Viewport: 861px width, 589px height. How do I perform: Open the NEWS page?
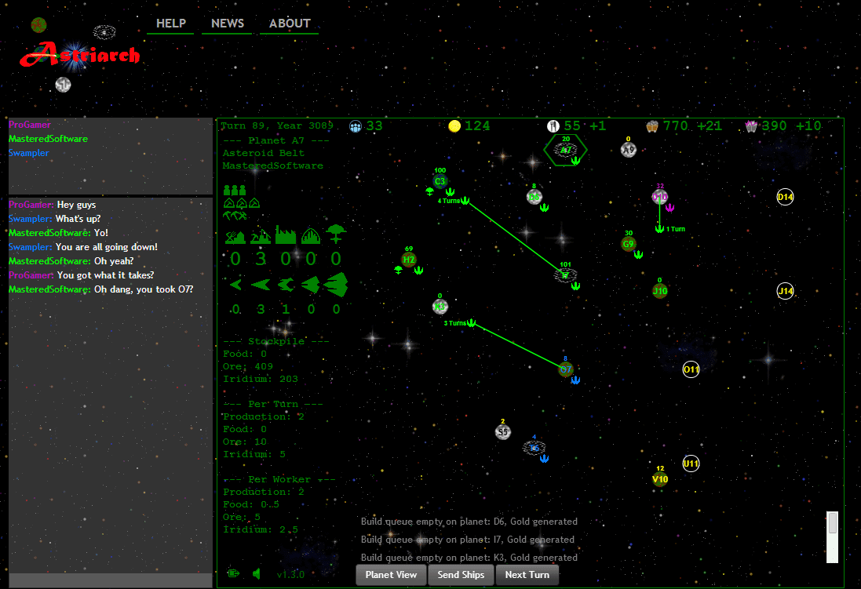(228, 24)
